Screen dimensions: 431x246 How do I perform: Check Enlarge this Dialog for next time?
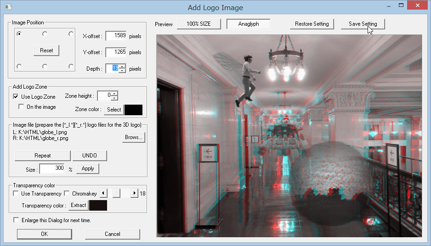click(16, 220)
